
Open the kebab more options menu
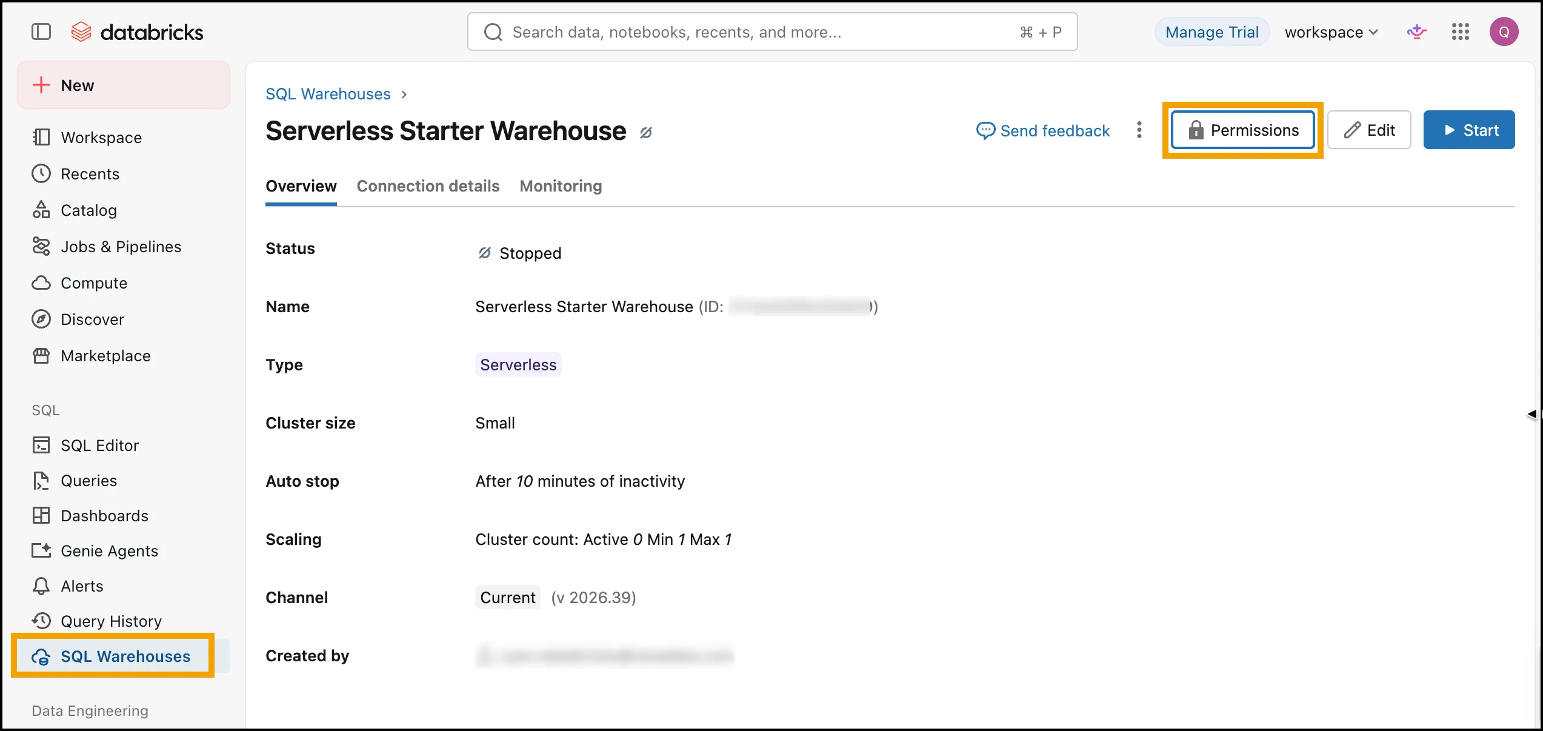(x=1139, y=130)
